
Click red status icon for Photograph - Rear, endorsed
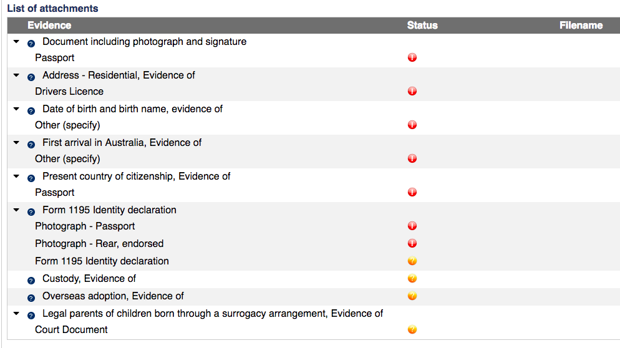(x=412, y=243)
